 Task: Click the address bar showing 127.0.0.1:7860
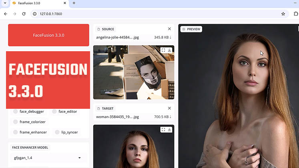click(160, 14)
